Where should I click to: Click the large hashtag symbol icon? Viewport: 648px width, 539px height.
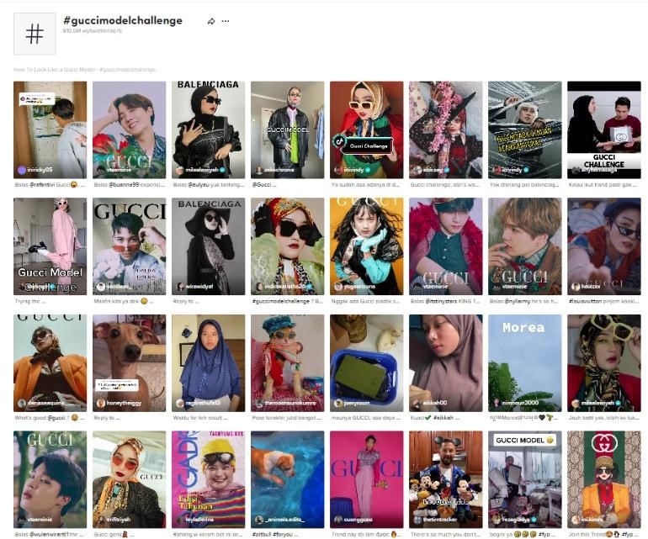point(35,34)
